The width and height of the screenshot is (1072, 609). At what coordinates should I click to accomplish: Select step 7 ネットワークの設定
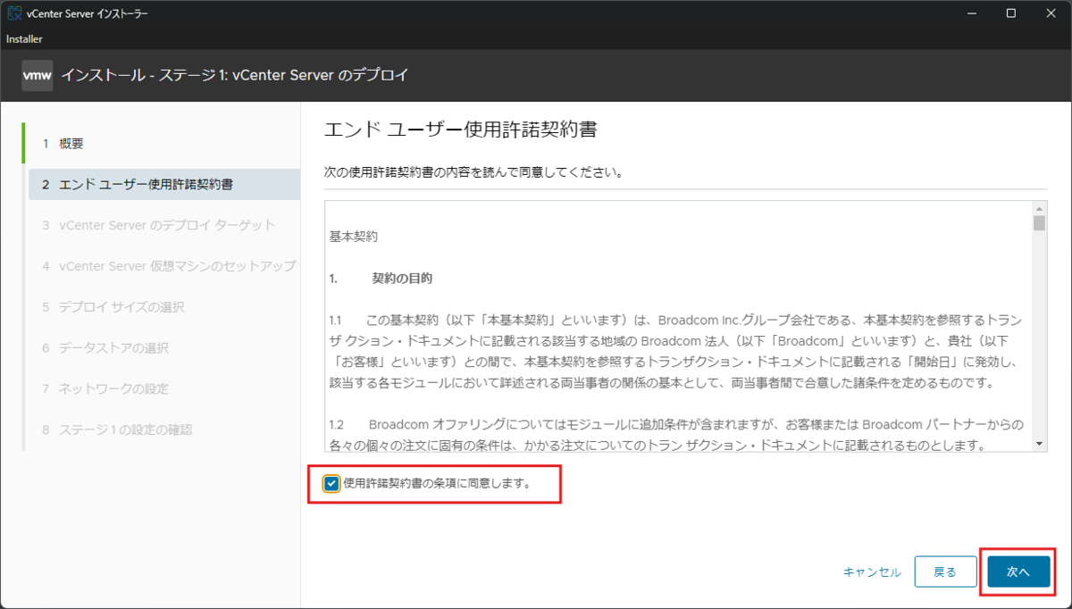[x=164, y=389]
